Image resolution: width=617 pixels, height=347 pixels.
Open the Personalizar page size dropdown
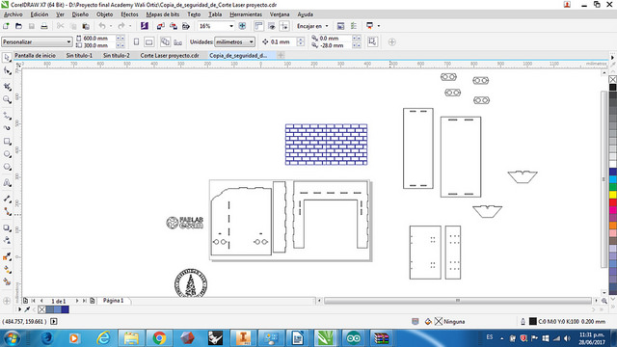(x=37, y=41)
